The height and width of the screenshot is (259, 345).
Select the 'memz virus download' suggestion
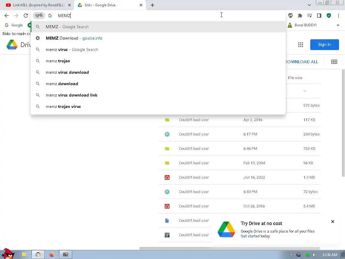click(x=158, y=72)
